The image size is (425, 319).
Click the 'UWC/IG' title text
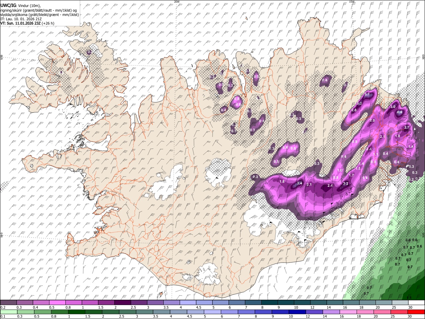click(x=8, y=6)
